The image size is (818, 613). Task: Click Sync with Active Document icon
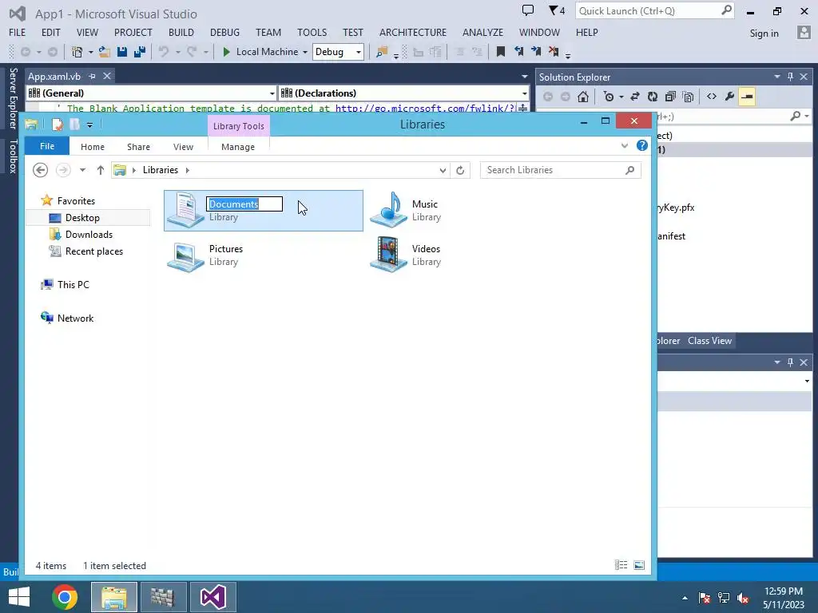coord(635,97)
